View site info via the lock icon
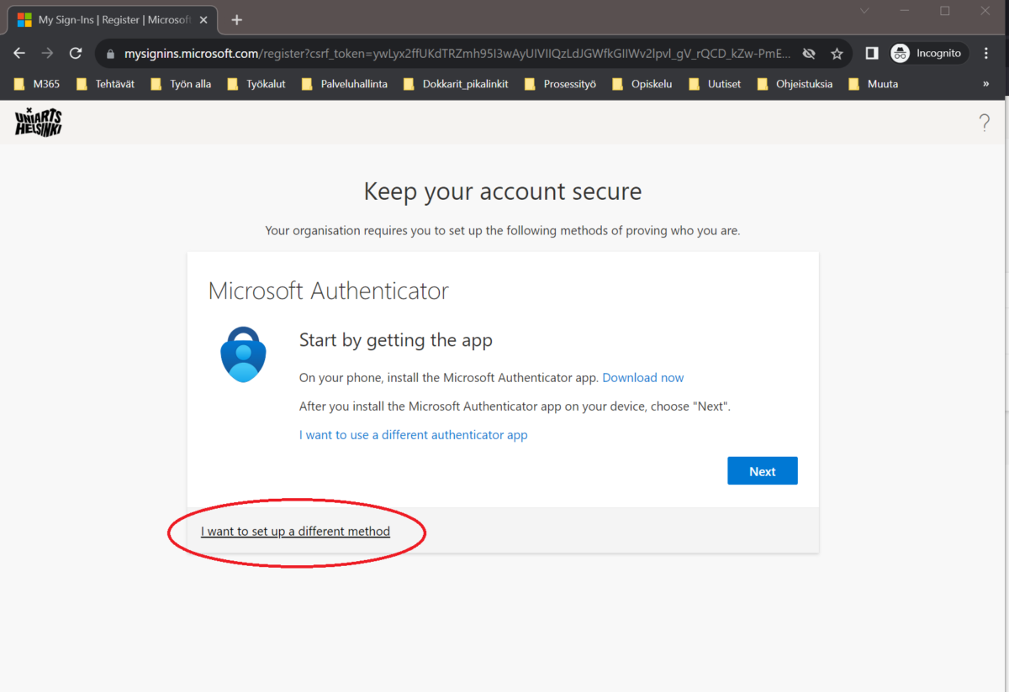The height and width of the screenshot is (692, 1009). pyautogui.click(x=109, y=54)
